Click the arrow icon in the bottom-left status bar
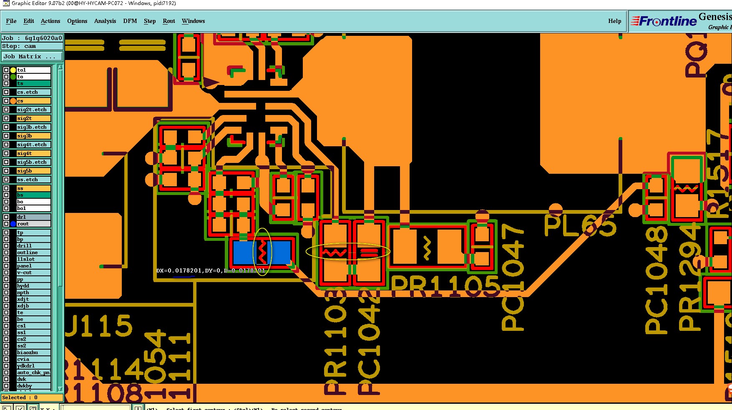Screen dimensions: 732x410 (6, 407)
